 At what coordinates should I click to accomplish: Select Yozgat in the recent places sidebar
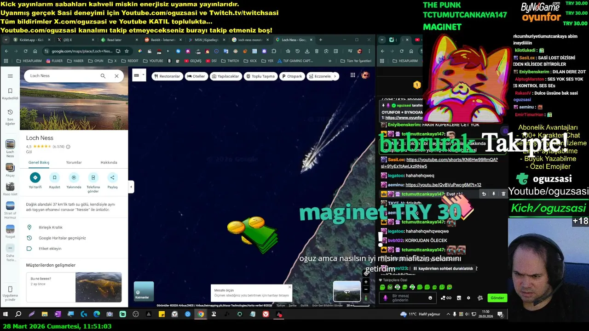(10, 231)
